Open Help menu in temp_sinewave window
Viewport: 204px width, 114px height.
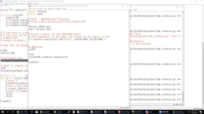pyautogui.click(x=64, y=9)
